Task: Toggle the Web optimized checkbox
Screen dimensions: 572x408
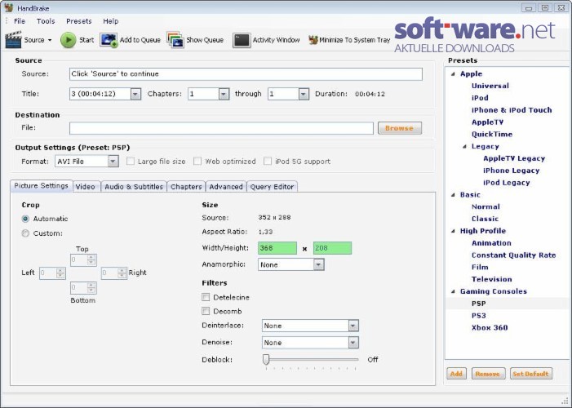Action: pyautogui.click(x=197, y=161)
